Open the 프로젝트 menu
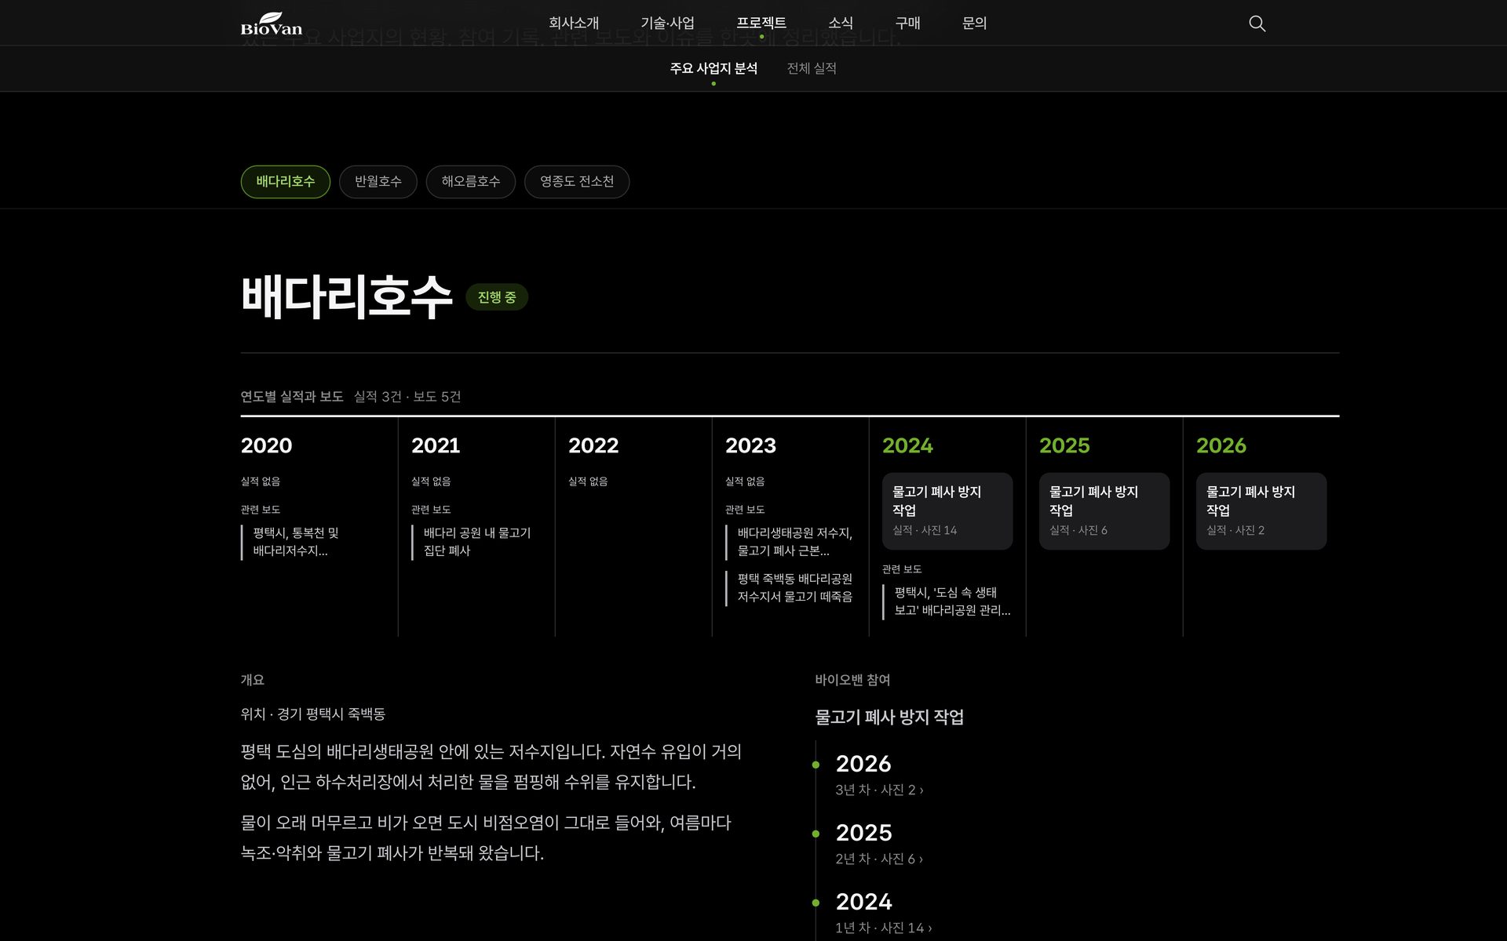 (x=761, y=24)
